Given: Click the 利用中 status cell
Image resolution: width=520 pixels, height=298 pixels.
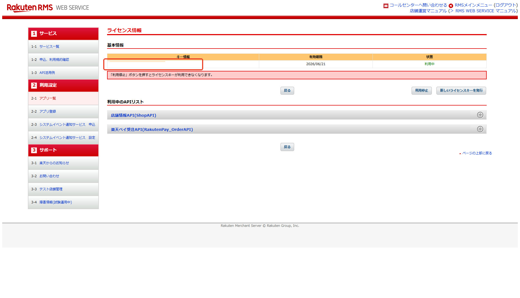Looking at the screenshot, I should coord(429,64).
